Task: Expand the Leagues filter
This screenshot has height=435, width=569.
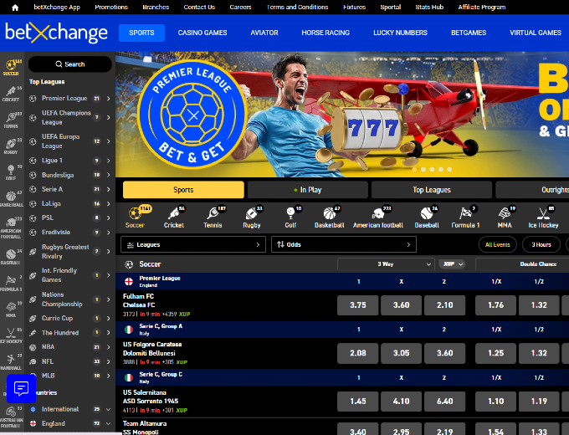Action: click(193, 244)
